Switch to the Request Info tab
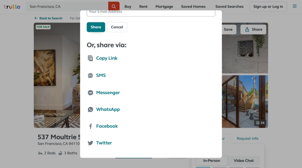302x168 pixels. pyautogui.click(x=247, y=138)
